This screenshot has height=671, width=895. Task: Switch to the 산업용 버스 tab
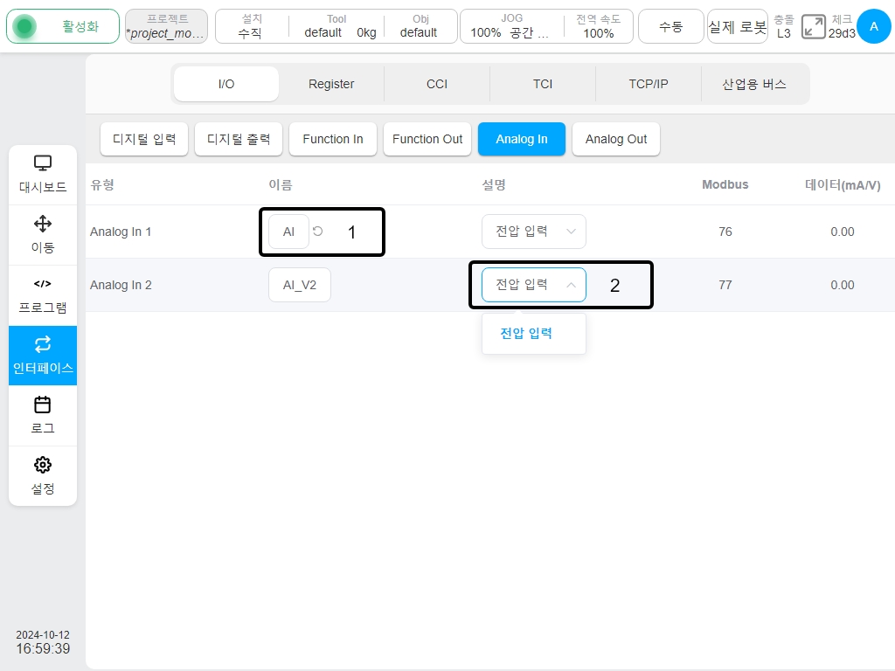point(754,84)
